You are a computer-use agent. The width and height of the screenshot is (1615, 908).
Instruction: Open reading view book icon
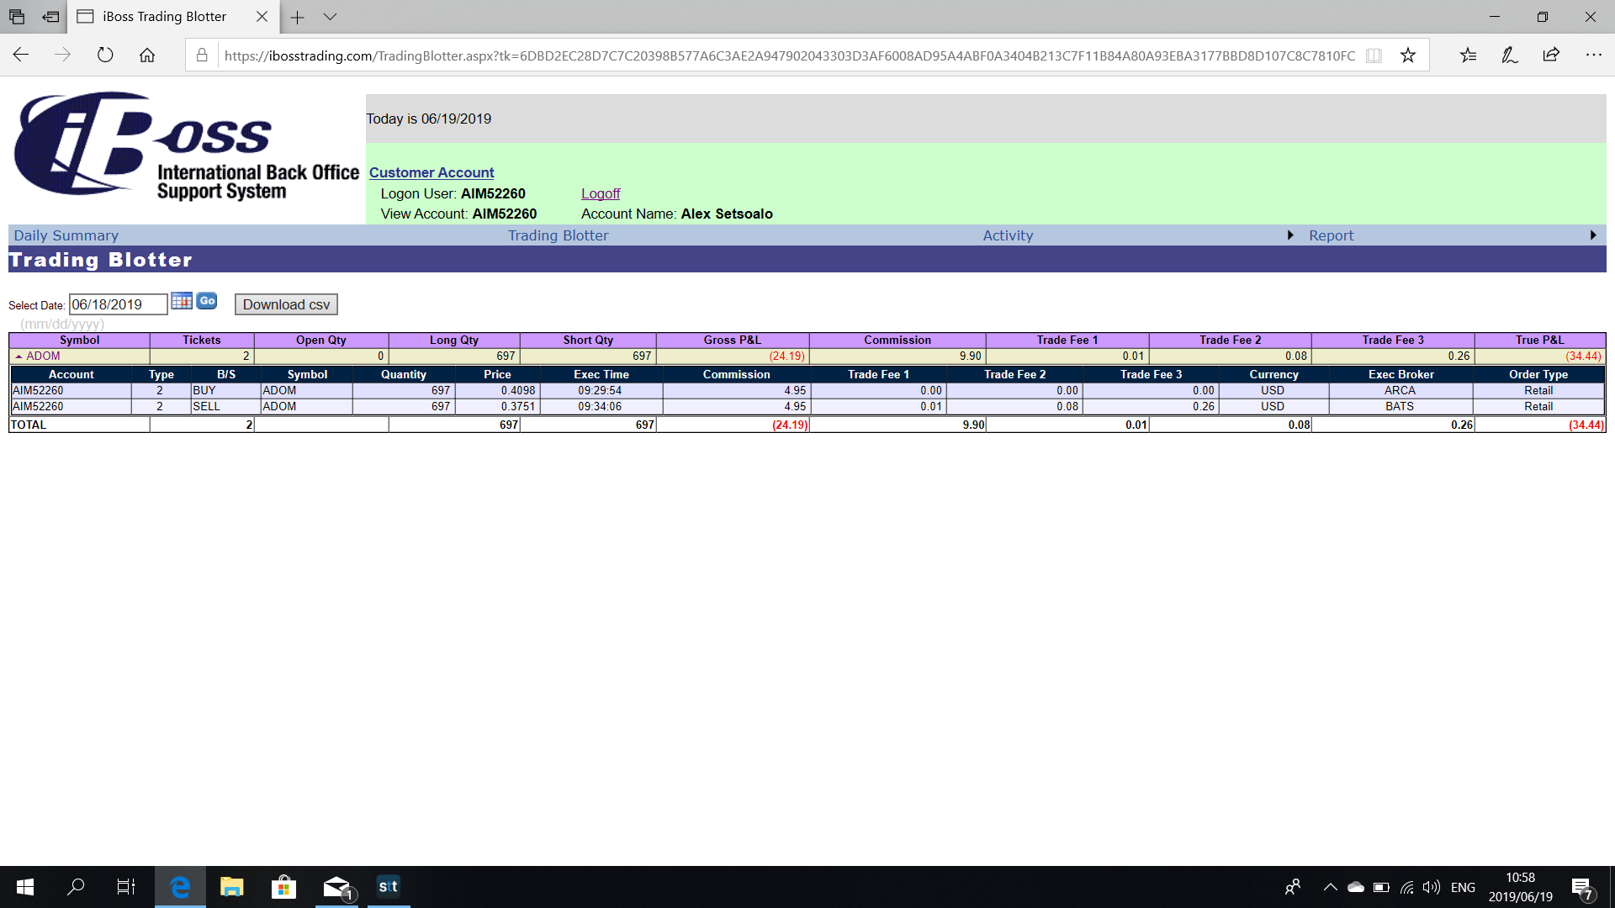point(1374,55)
